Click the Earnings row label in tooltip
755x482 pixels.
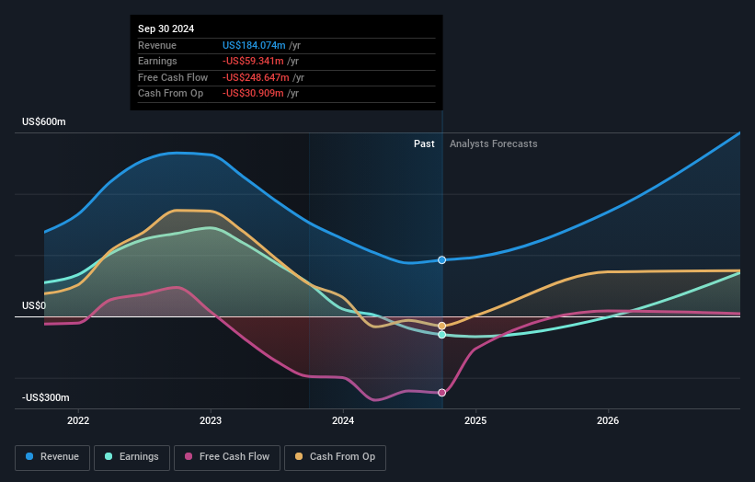tap(157, 61)
